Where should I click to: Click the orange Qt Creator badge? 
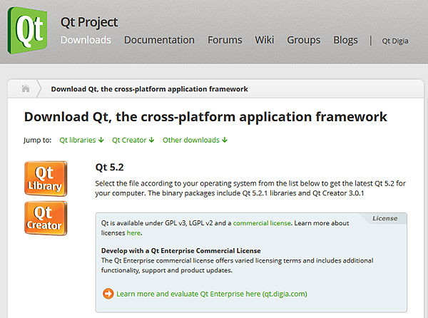(46, 218)
